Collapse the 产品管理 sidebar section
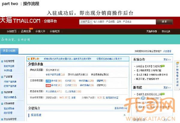Image resolution: width=180 pixels, height=123 pixels. pyautogui.click(x=2, y=77)
